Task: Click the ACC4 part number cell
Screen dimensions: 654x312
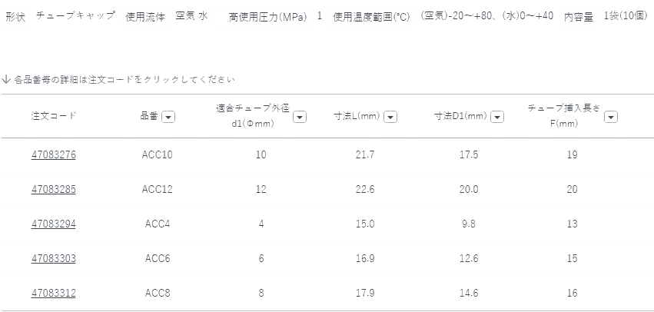Action: tap(158, 224)
